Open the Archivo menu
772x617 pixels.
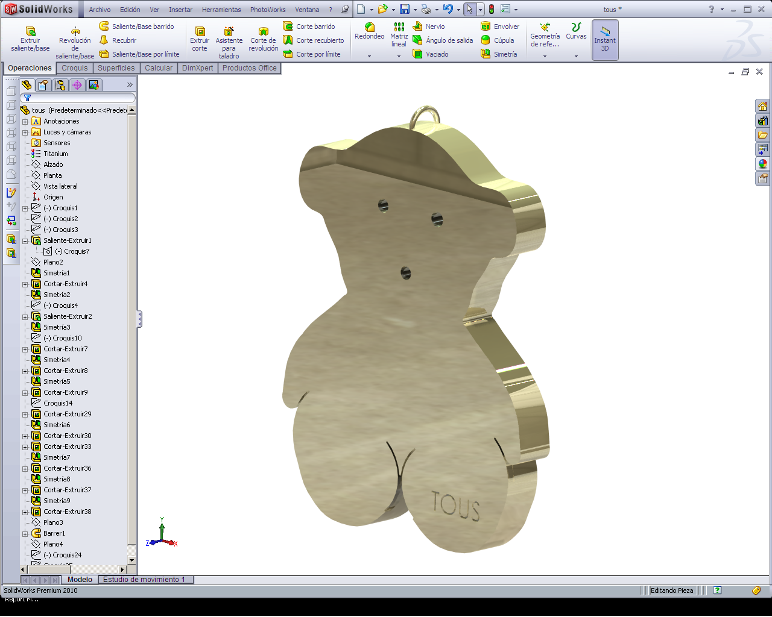(x=100, y=10)
